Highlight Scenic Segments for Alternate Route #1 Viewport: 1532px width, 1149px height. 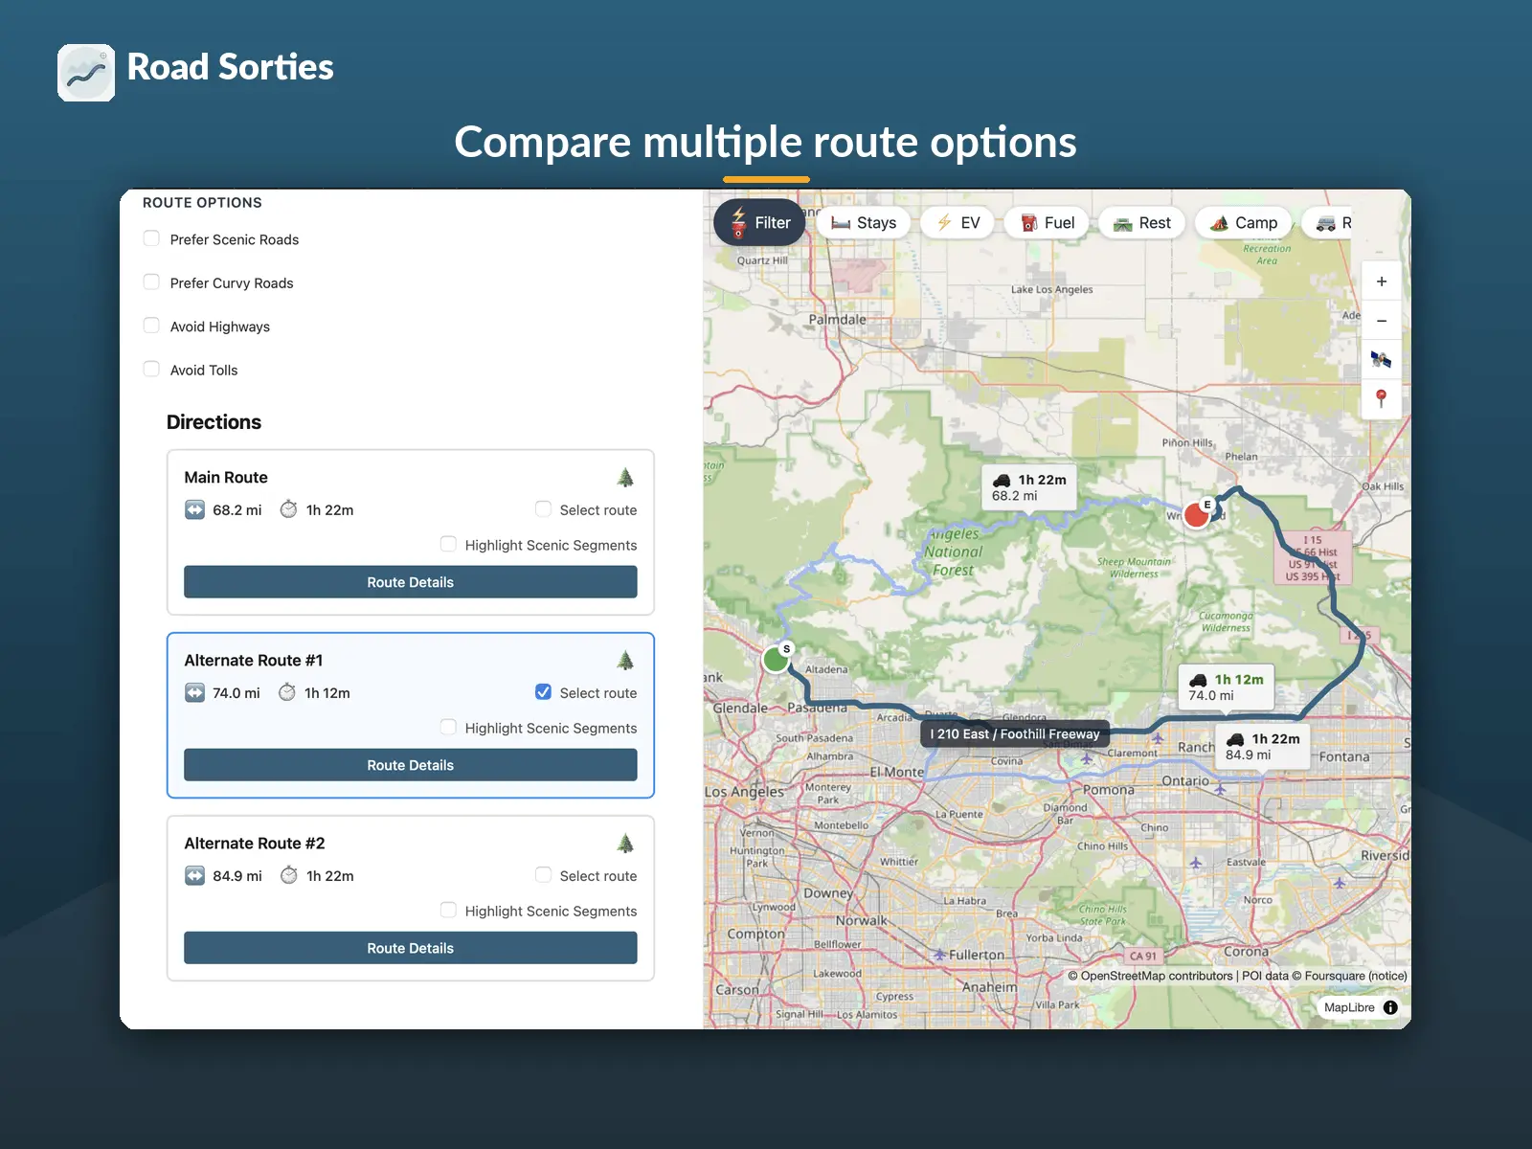point(448,727)
